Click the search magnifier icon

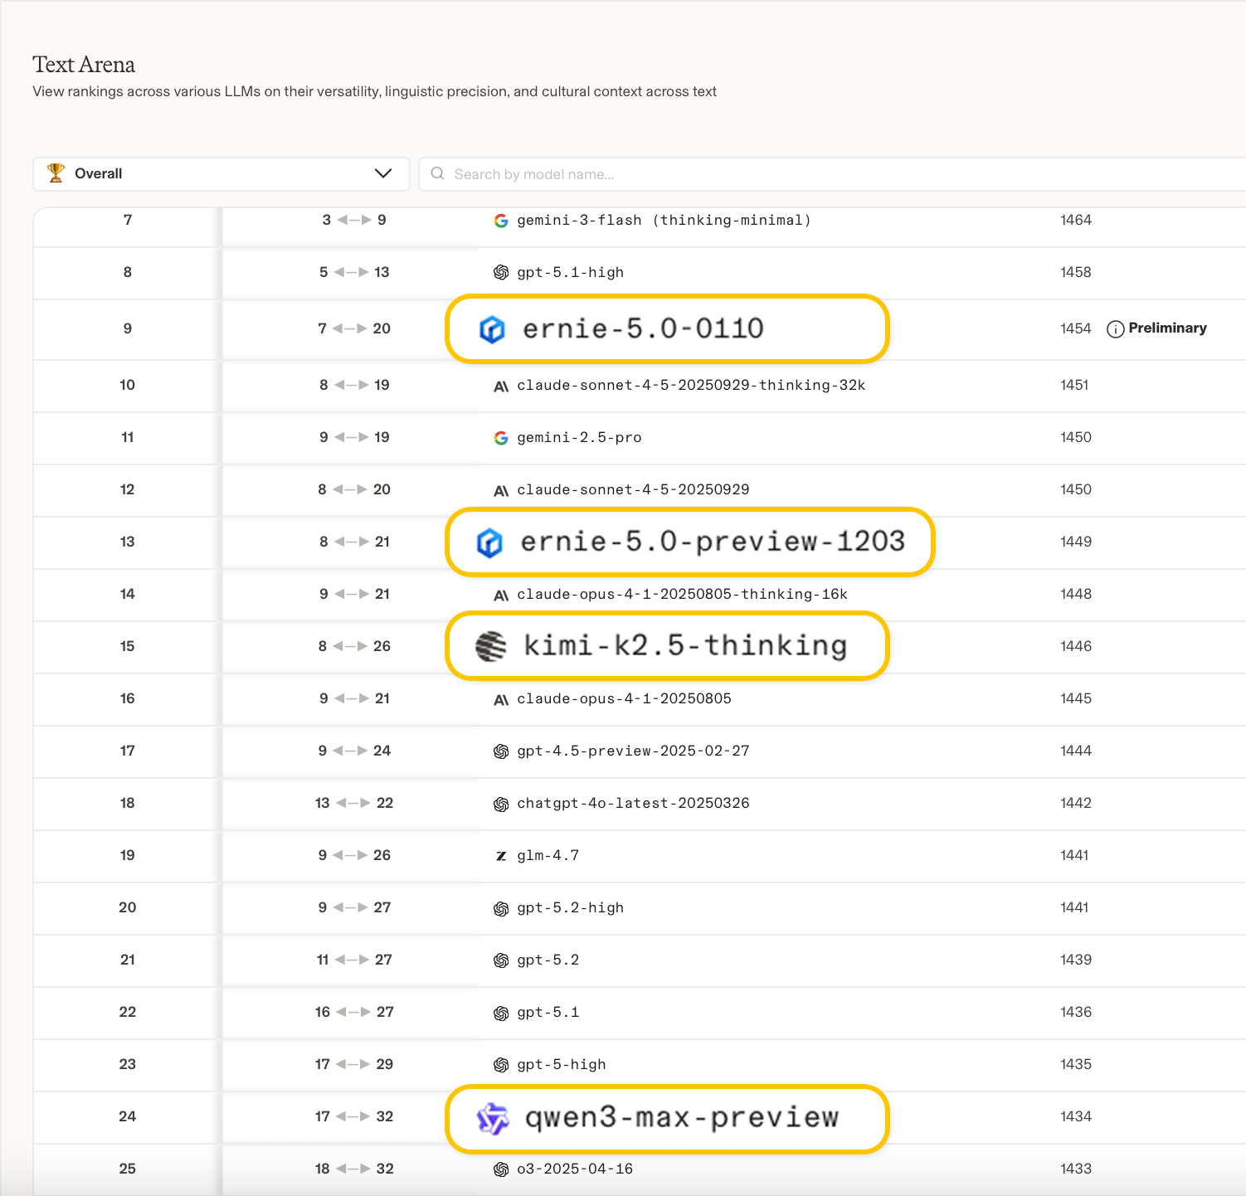click(437, 173)
